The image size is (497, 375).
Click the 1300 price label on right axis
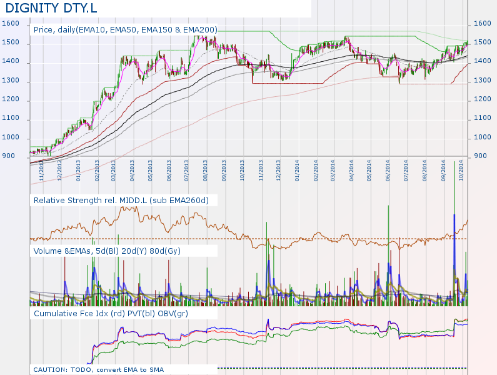pos(483,80)
